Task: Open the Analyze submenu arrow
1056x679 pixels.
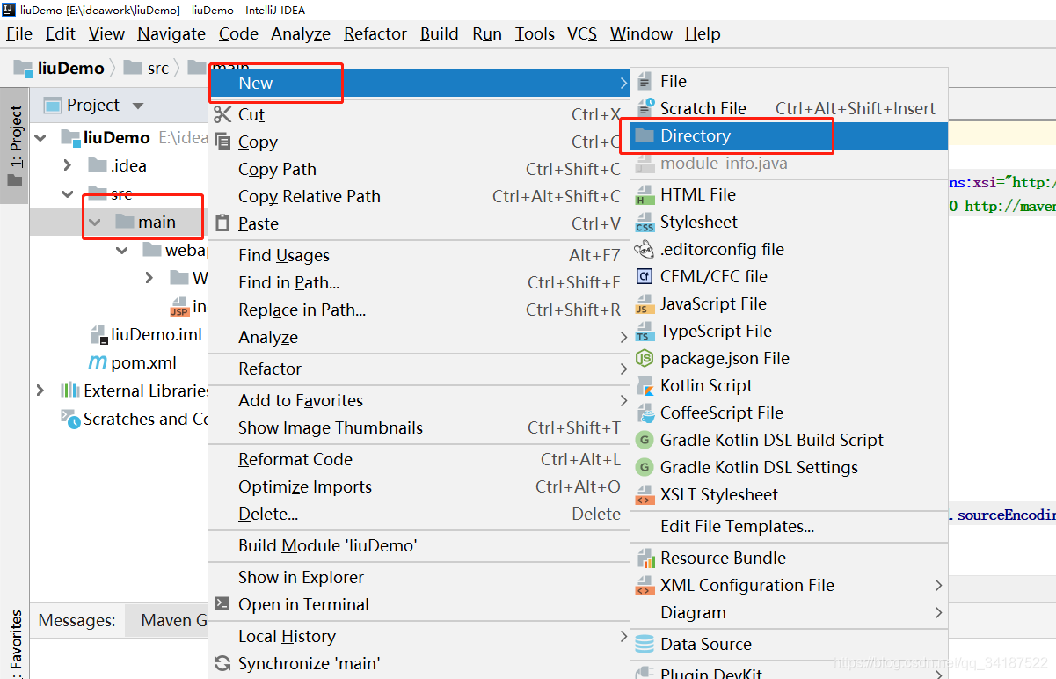Action: [x=623, y=337]
